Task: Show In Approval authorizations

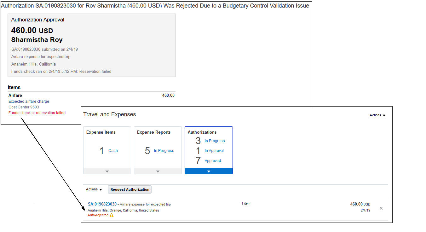Action: click(x=214, y=151)
